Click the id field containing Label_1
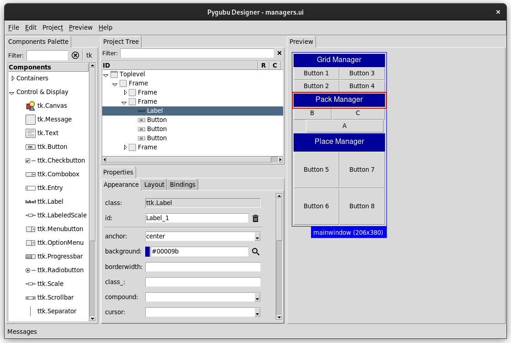 [196, 218]
